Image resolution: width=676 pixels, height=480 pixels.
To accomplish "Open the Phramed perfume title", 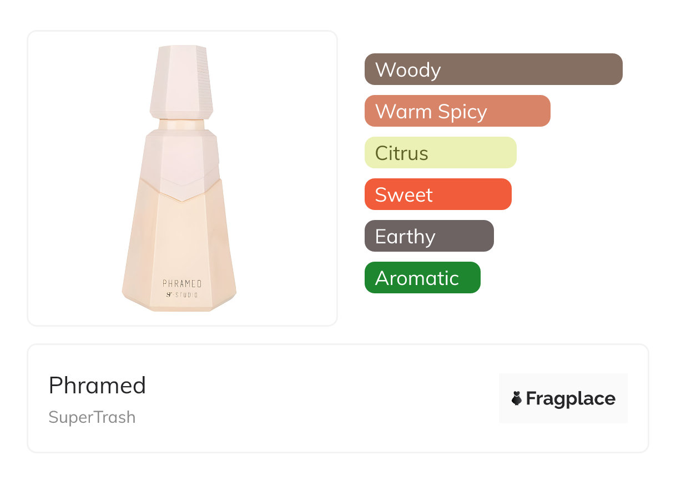I will click(97, 386).
